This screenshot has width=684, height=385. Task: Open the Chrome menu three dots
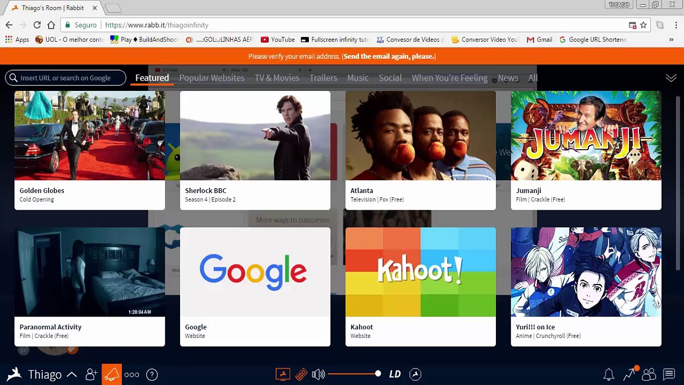676,25
